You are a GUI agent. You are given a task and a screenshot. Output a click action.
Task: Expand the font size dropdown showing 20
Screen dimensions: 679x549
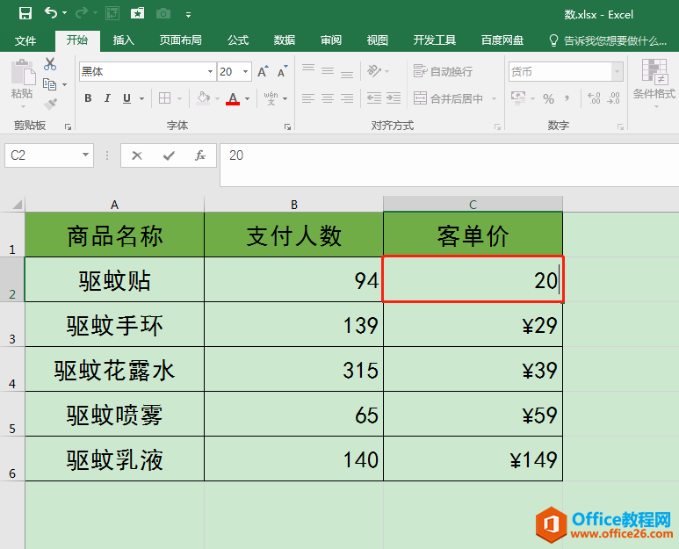click(246, 72)
